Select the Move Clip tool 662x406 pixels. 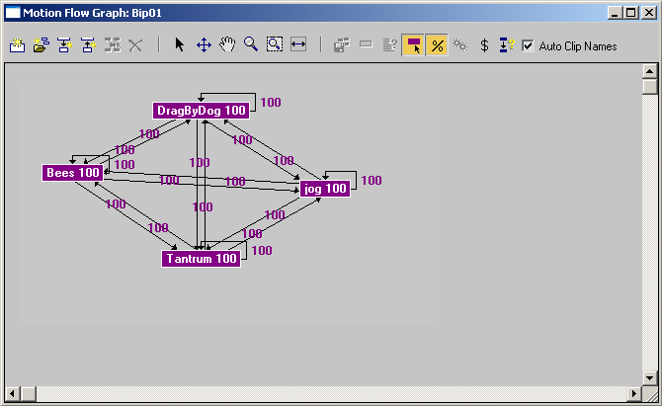204,44
